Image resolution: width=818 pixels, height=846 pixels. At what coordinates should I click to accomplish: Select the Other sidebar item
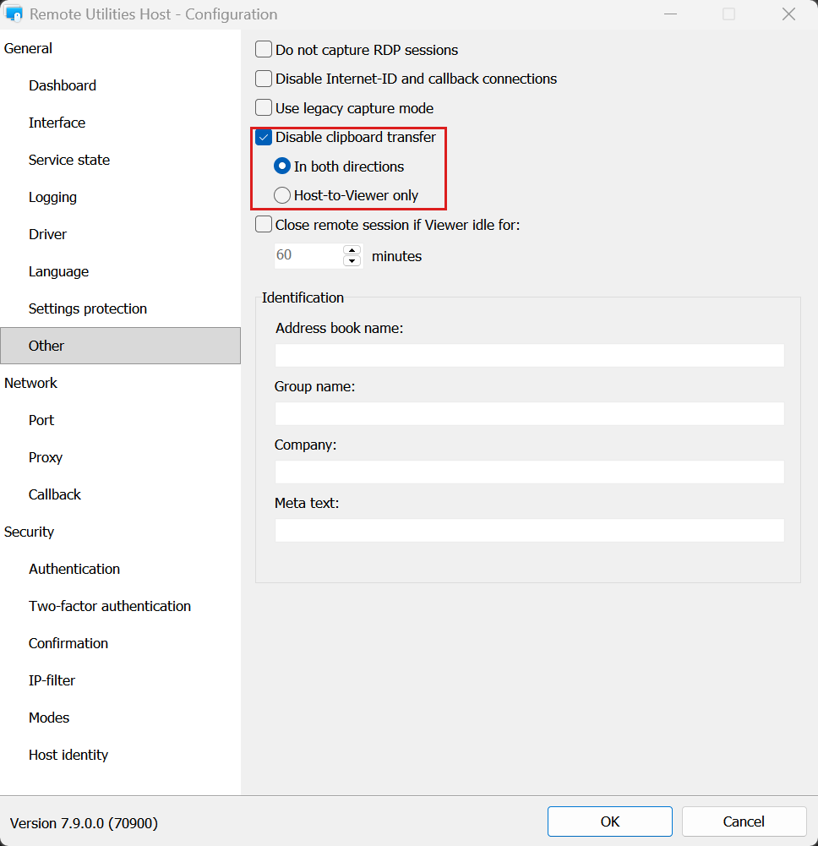tap(120, 346)
